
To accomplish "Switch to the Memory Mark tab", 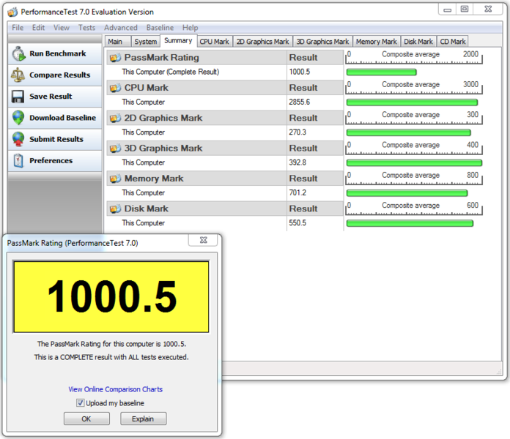I will click(377, 42).
